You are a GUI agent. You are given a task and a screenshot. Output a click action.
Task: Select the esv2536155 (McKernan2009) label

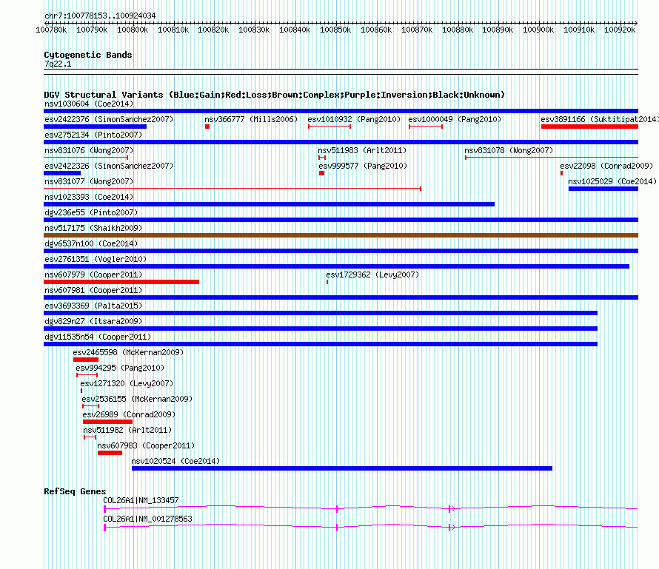[137, 399]
